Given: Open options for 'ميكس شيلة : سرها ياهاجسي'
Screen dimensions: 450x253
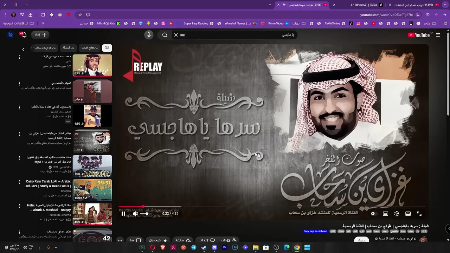Looking at the screenshot, I should (x=20, y=134).
